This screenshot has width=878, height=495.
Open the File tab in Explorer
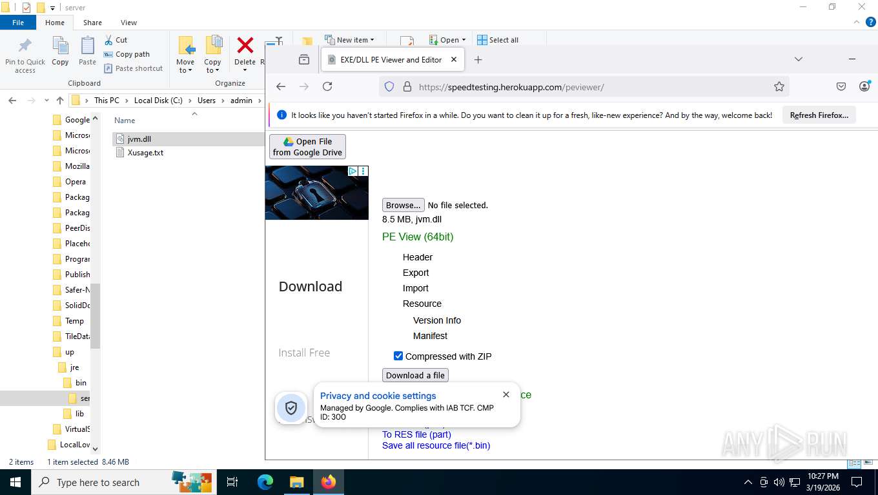18,23
